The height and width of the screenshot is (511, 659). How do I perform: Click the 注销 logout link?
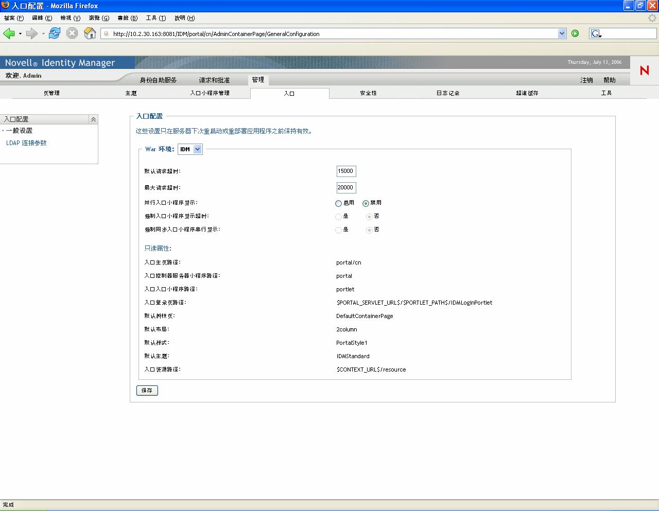[x=586, y=80]
